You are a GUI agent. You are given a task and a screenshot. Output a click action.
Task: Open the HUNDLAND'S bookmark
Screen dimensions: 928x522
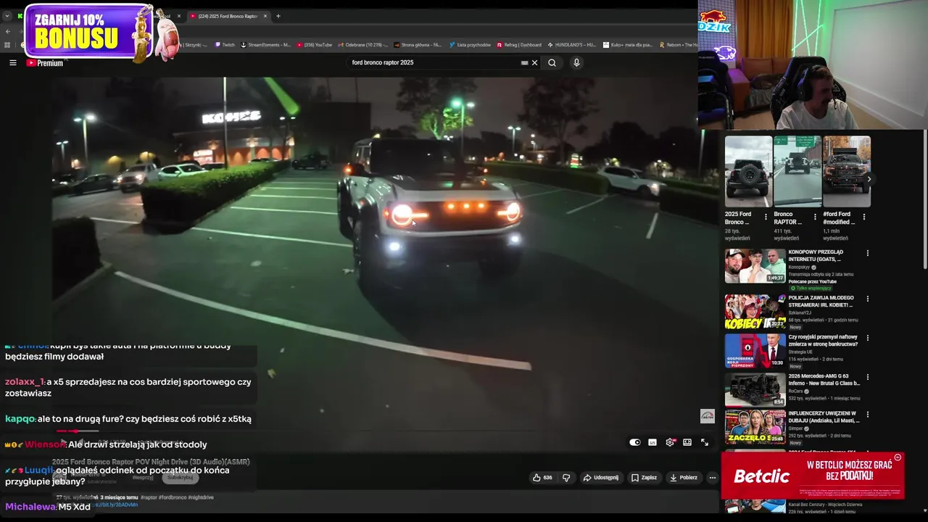click(572, 45)
